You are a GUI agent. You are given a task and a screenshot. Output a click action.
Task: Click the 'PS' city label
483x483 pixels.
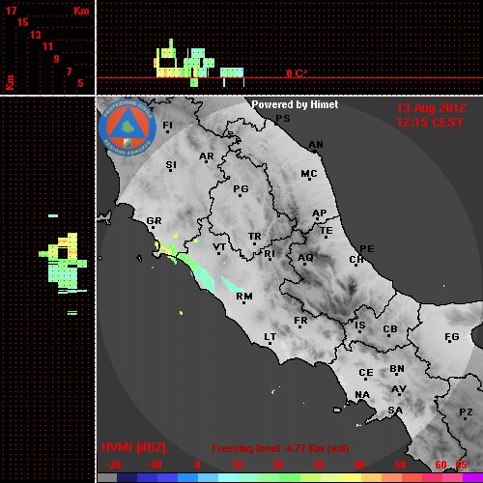coord(283,119)
